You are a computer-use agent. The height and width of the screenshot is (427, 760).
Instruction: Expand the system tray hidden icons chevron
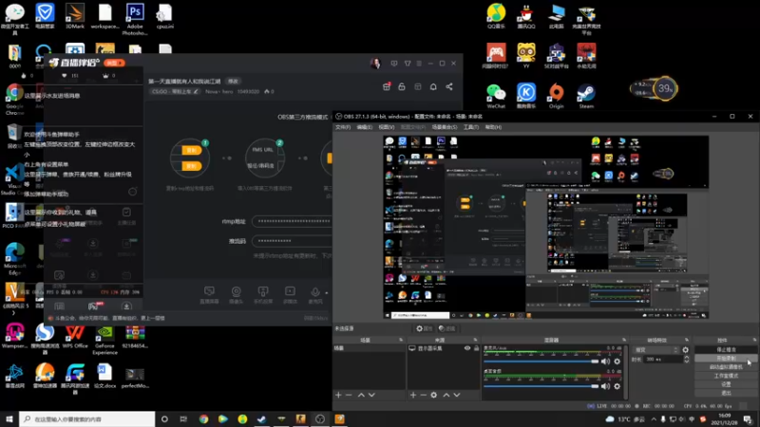[x=654, y=419]
